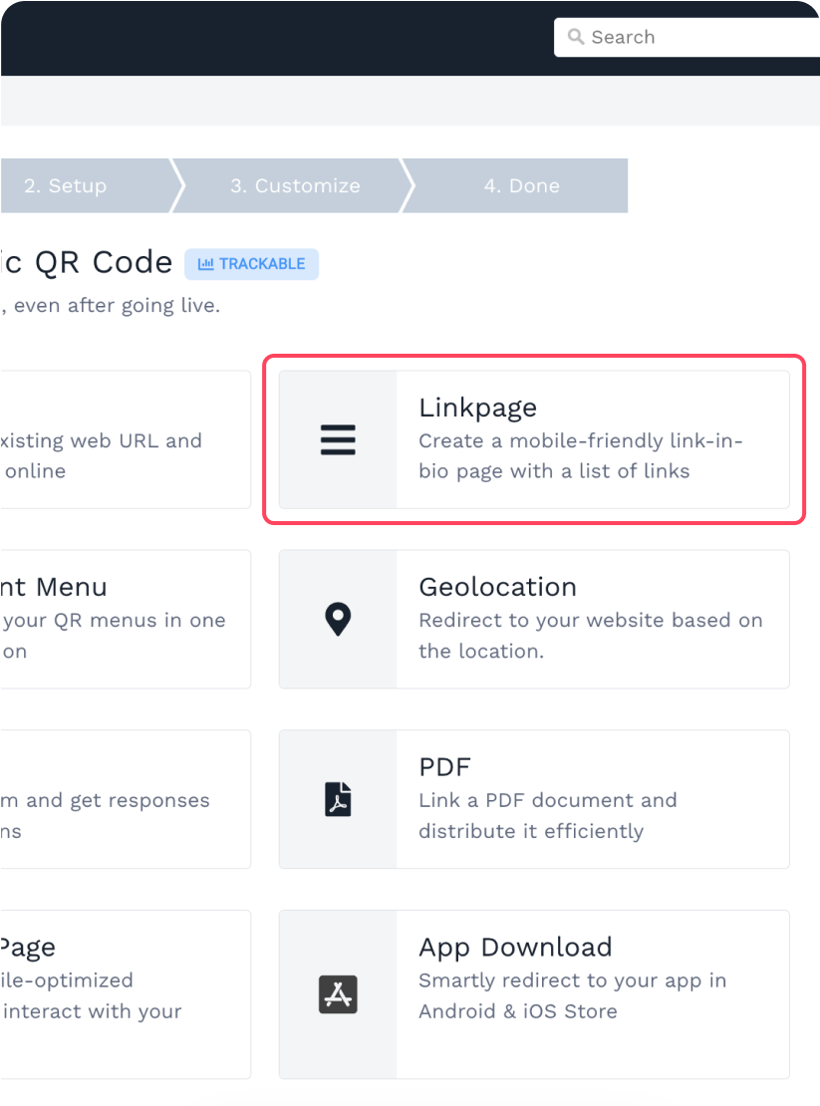Go to step 3. Customize
The width and height of the screenshot is (820, 1106).
[295, 185]
